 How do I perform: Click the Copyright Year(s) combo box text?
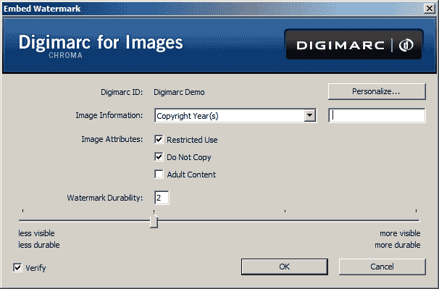click(x=188, y=116)
